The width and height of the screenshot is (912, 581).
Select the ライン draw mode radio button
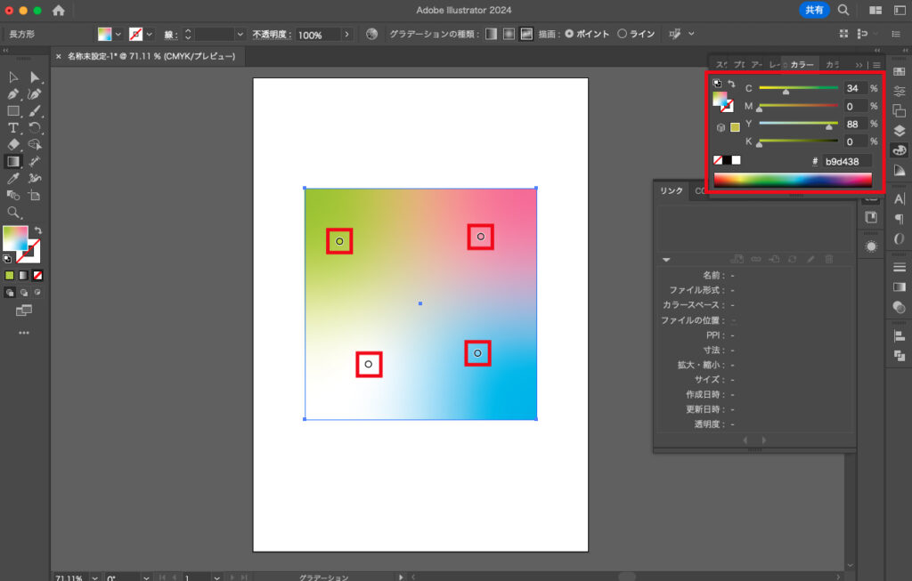click(x=622, y=34)
